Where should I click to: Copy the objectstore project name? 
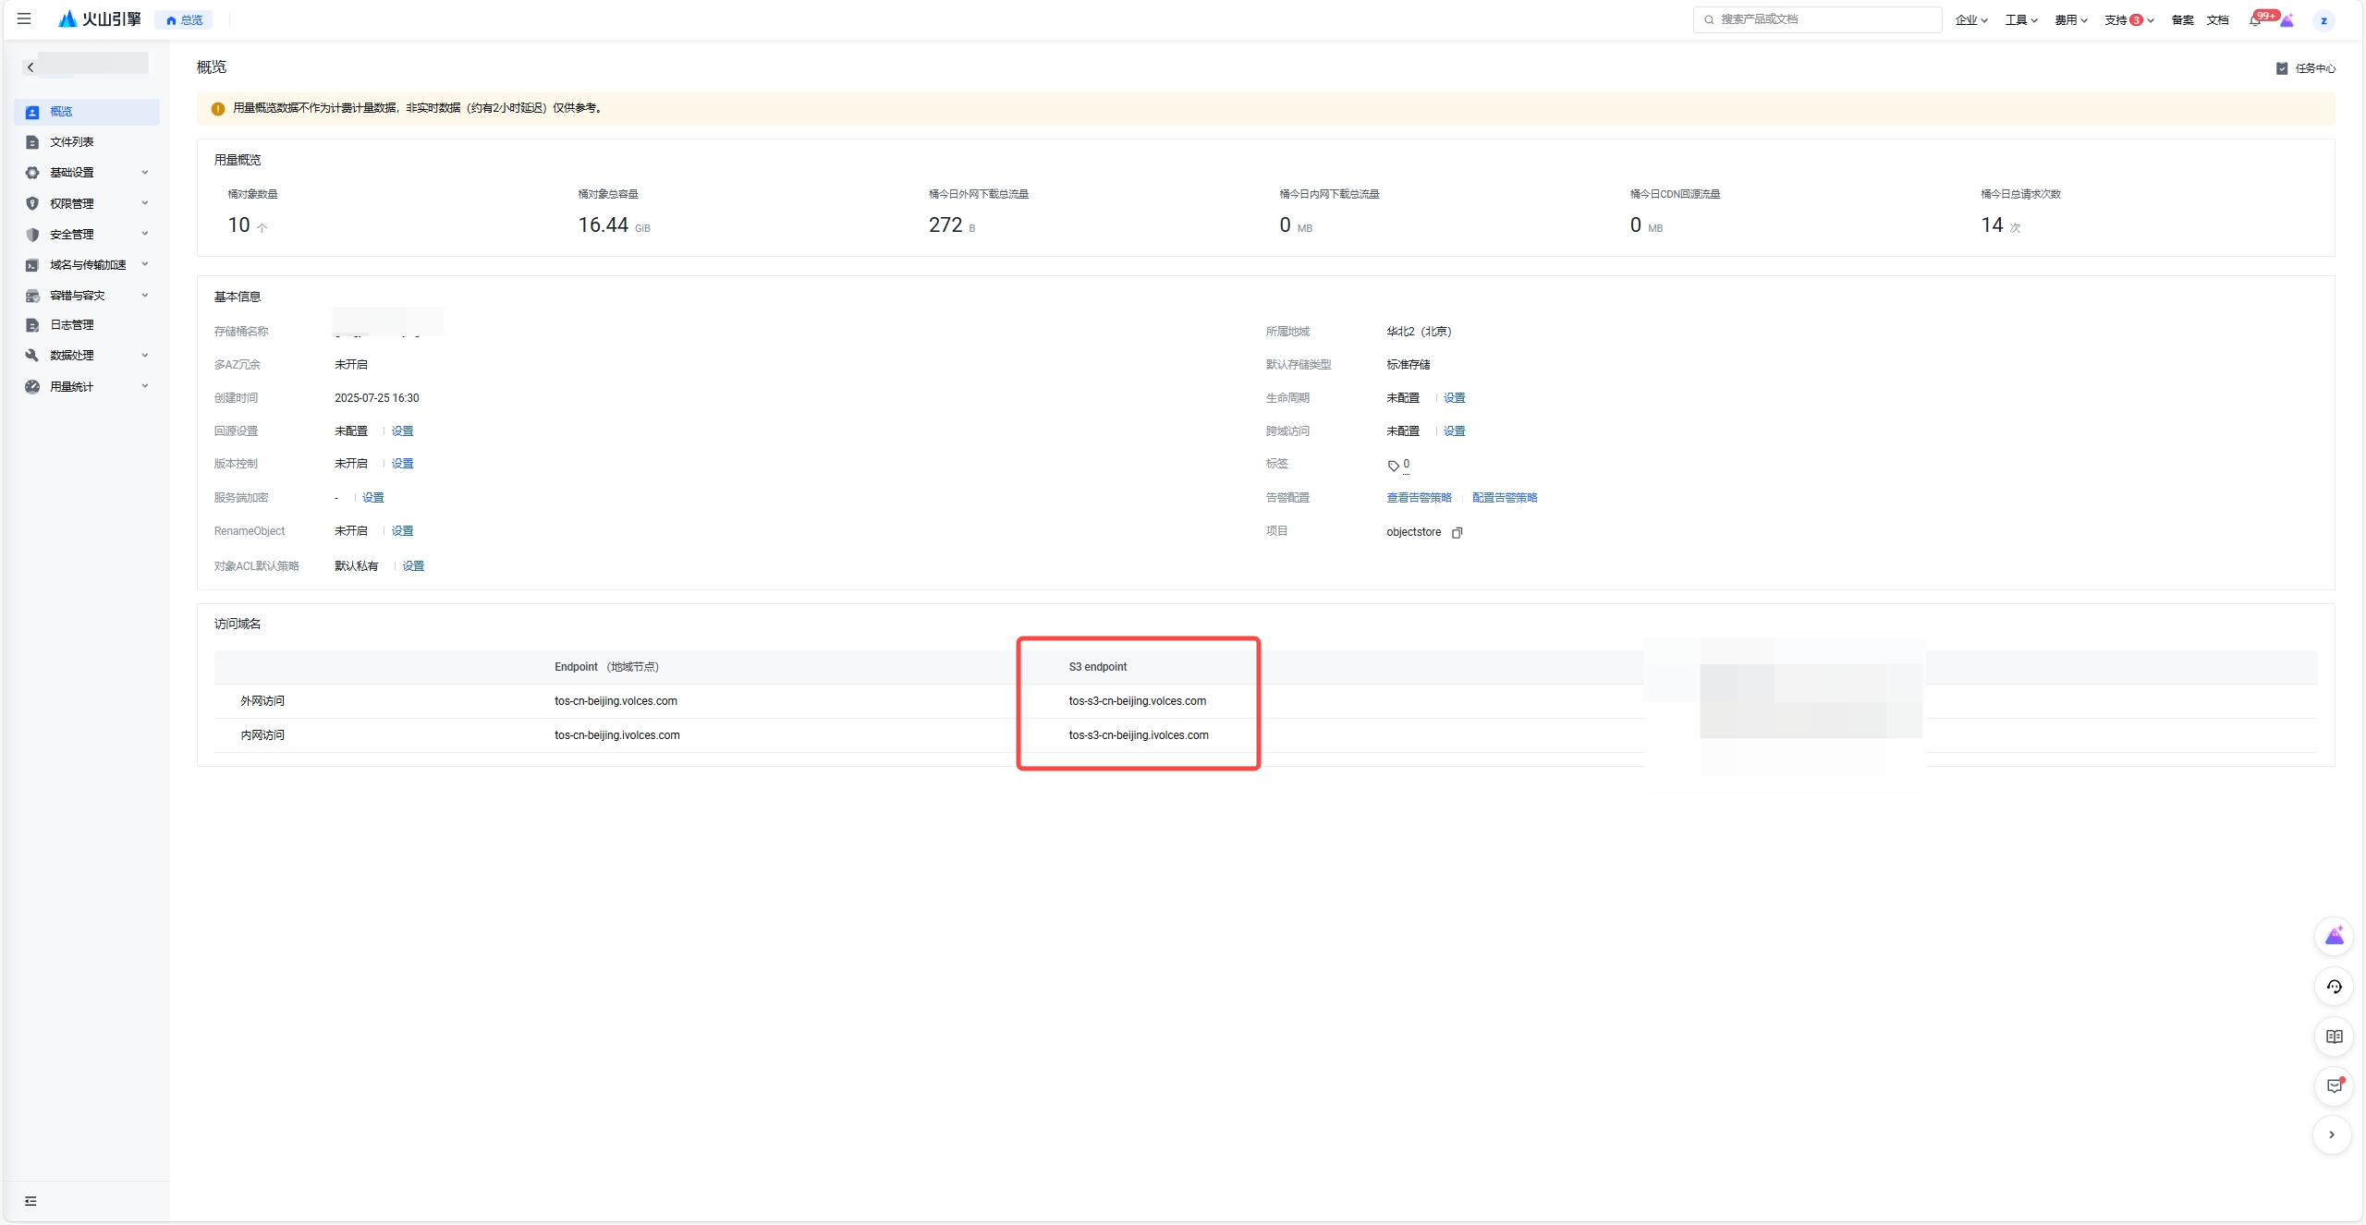(1457, 532)
